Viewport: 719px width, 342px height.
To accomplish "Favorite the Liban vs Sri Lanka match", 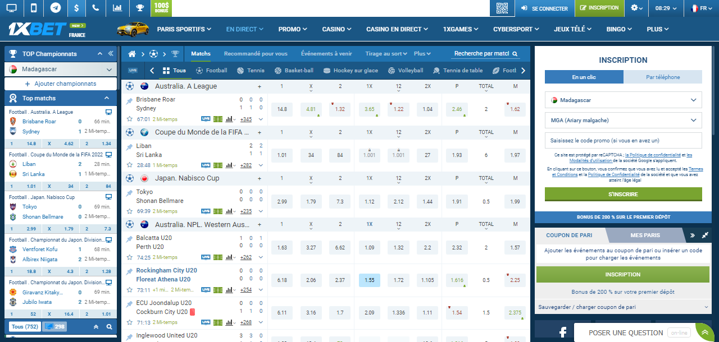I will click(130, 165).
